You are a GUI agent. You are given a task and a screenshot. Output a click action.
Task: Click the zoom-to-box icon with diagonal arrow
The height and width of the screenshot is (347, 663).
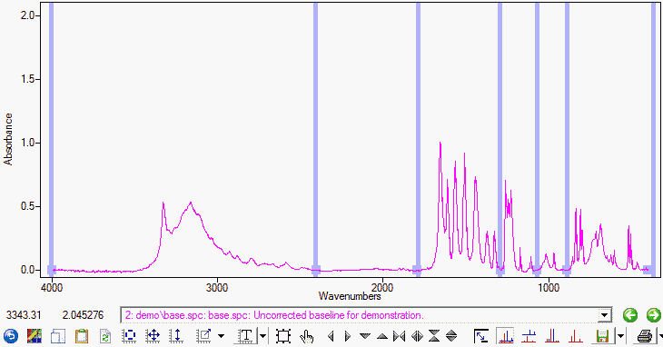pos(203,336)
